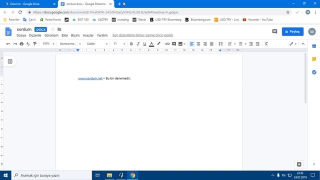320x180 pixels.
Task: Open a new browser tab
Action: point(119,4)
